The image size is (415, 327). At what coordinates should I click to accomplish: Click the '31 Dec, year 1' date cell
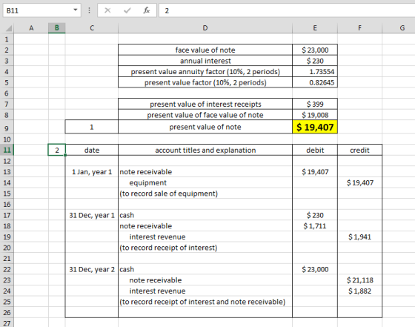92,215
